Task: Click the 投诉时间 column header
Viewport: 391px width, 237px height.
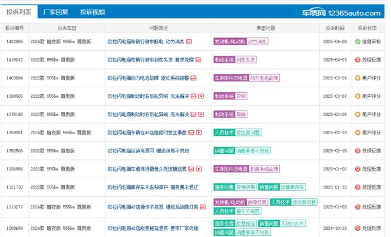Action: tap(335, 28)
